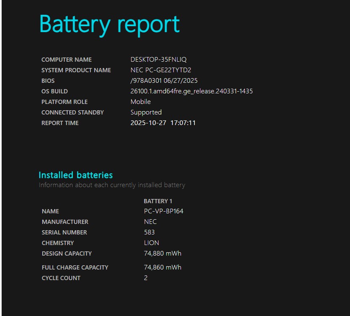Click the OS build value string

[191, 91]
